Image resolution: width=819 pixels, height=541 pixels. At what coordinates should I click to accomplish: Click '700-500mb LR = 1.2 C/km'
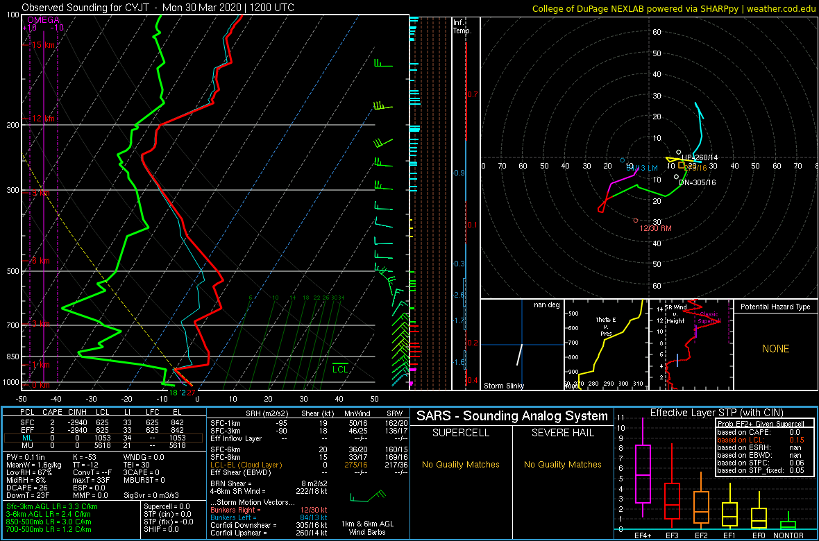(x=50, y=529)
